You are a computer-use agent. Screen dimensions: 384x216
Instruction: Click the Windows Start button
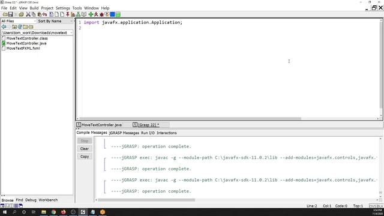coord(4,212)
